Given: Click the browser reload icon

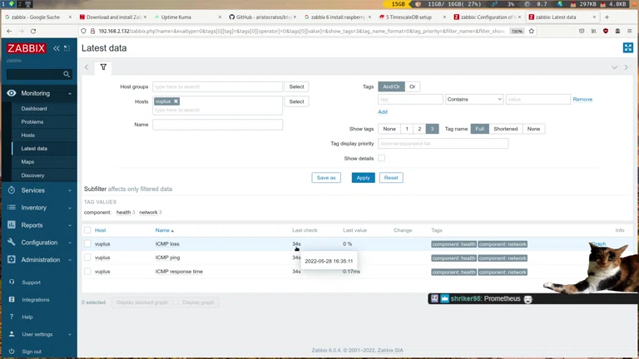Looking at the screenshot, I should tap(36, 31).
